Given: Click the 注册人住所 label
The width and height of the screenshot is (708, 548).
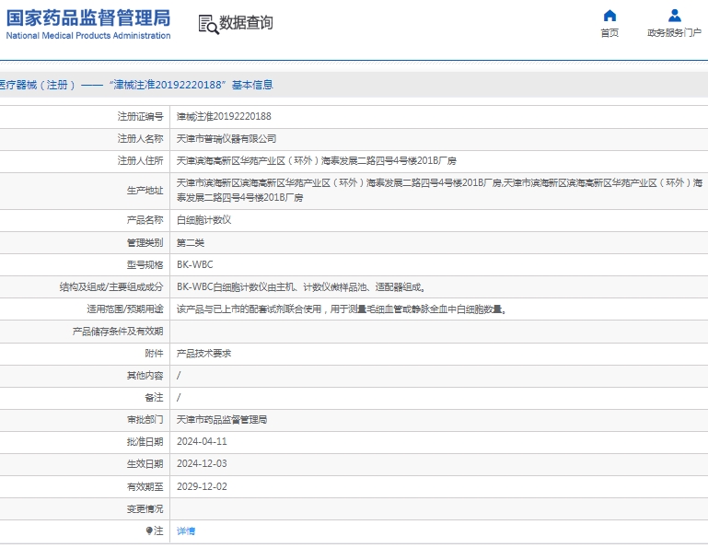Looking at the screenshot, I should tap(141, 161).
